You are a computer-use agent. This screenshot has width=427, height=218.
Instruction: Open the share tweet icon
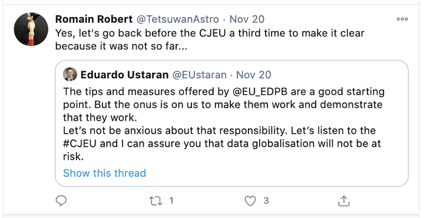[344, 201]
